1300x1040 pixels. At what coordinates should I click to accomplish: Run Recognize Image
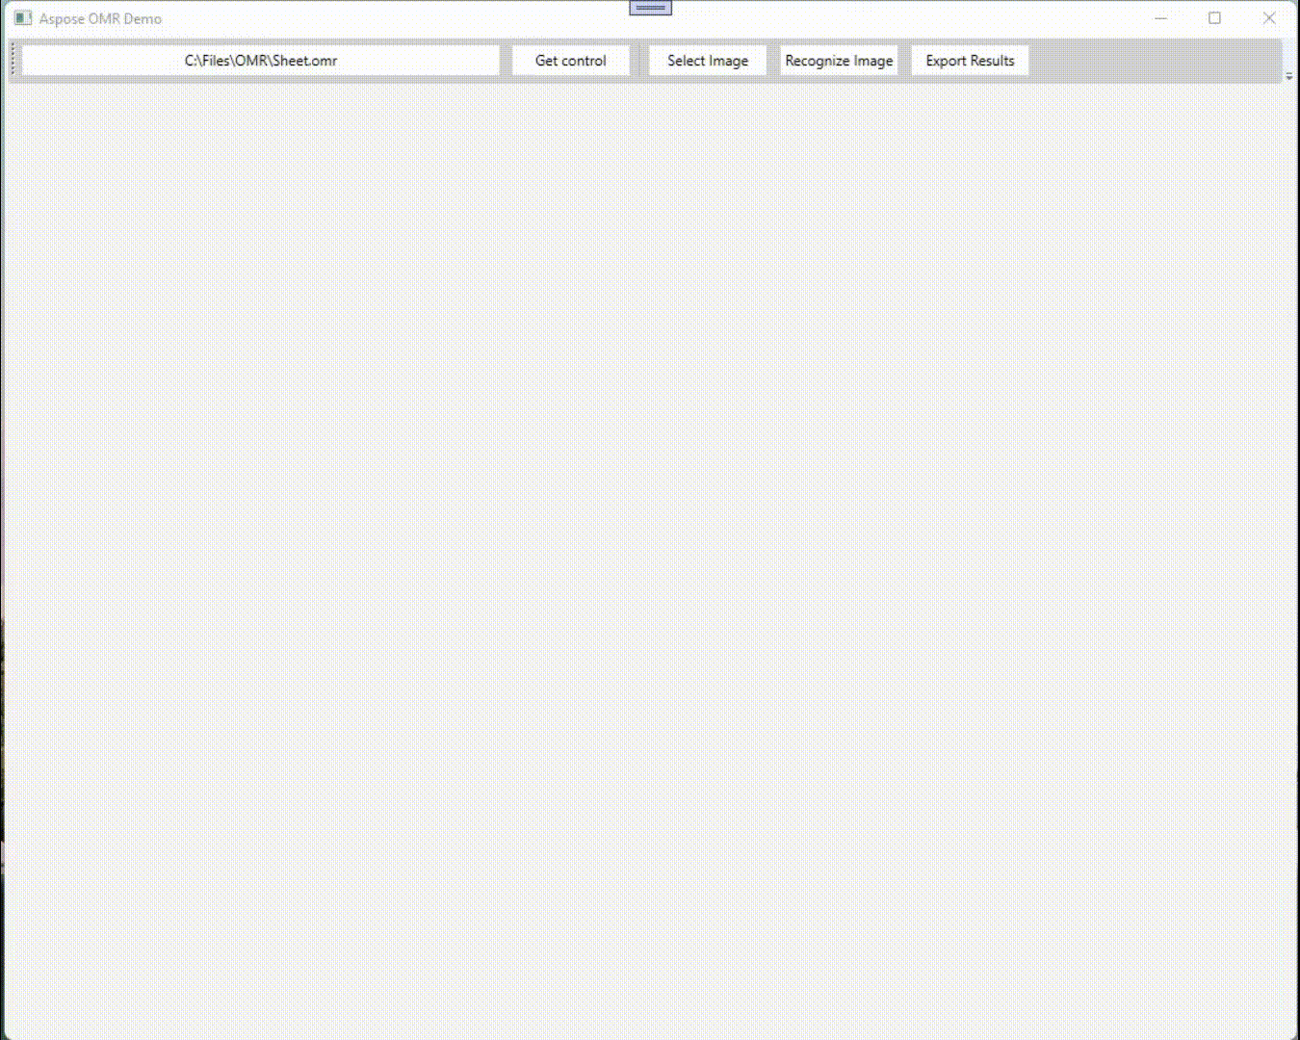(839, 61)
